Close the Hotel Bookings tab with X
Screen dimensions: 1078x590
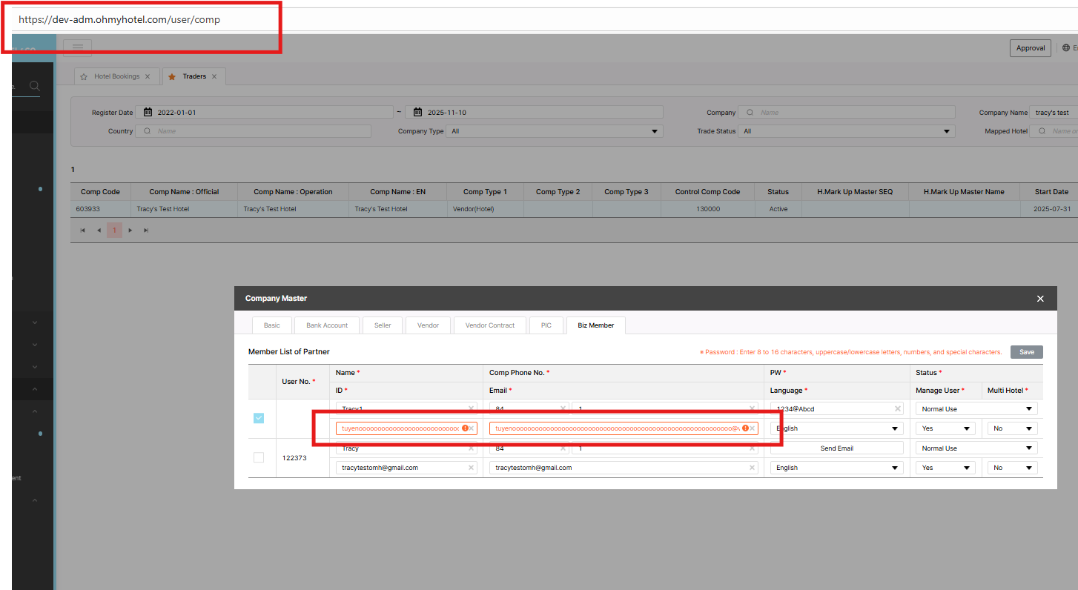point(148,76)
